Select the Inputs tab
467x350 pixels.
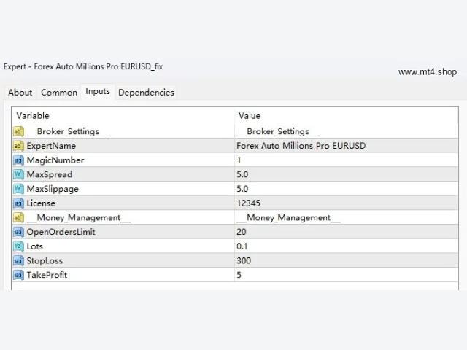[98, 92]
